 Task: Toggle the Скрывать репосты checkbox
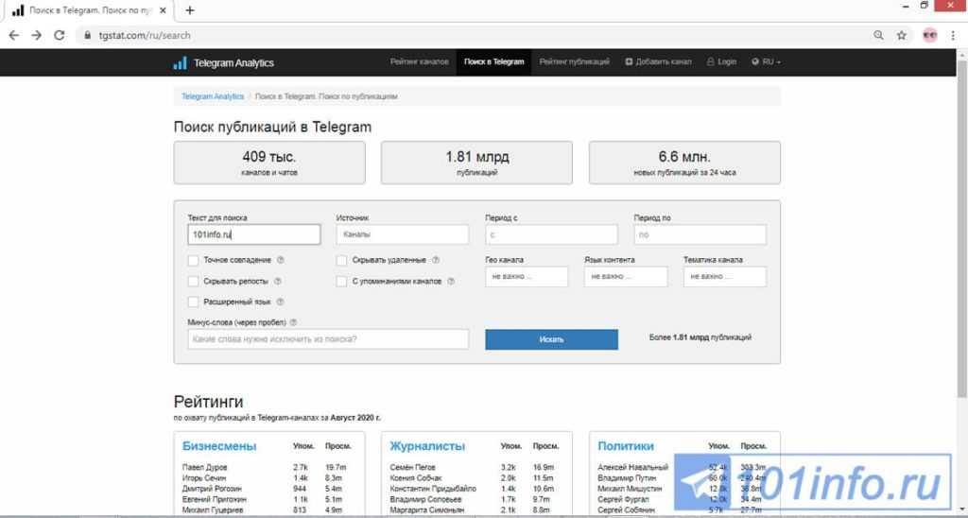pos(193,281)
